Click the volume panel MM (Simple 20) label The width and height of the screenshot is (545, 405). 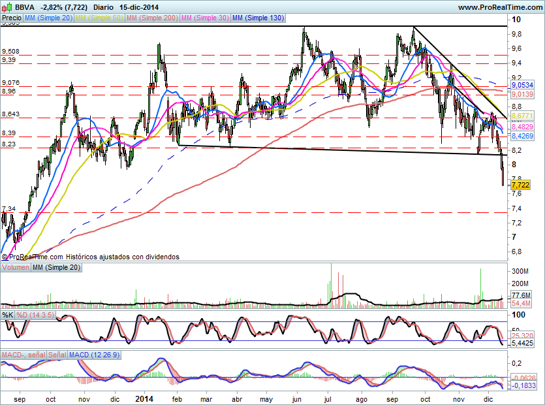click(x=56, y=267)
